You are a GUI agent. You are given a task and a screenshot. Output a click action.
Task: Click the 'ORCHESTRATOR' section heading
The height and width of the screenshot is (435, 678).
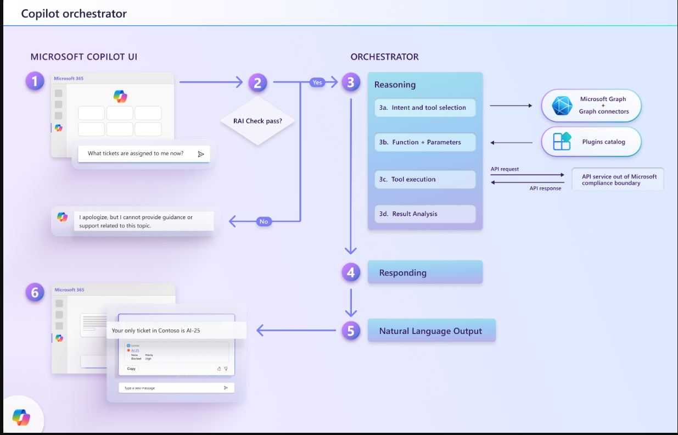(384, 57)
